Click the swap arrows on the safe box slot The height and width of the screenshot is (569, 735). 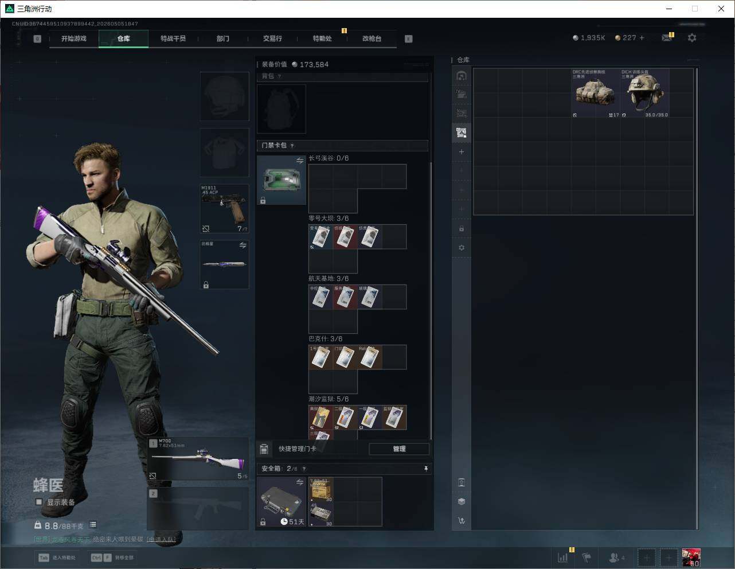click(x=299, y=482)
